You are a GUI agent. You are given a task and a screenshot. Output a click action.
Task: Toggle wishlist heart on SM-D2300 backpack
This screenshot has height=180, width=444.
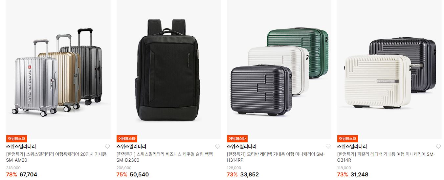tap(218, 147)
